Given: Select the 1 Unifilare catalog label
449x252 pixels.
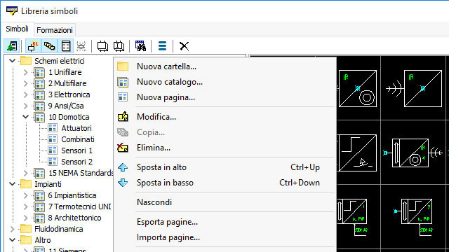Looking at the screenshot, I should pos(65,72).
